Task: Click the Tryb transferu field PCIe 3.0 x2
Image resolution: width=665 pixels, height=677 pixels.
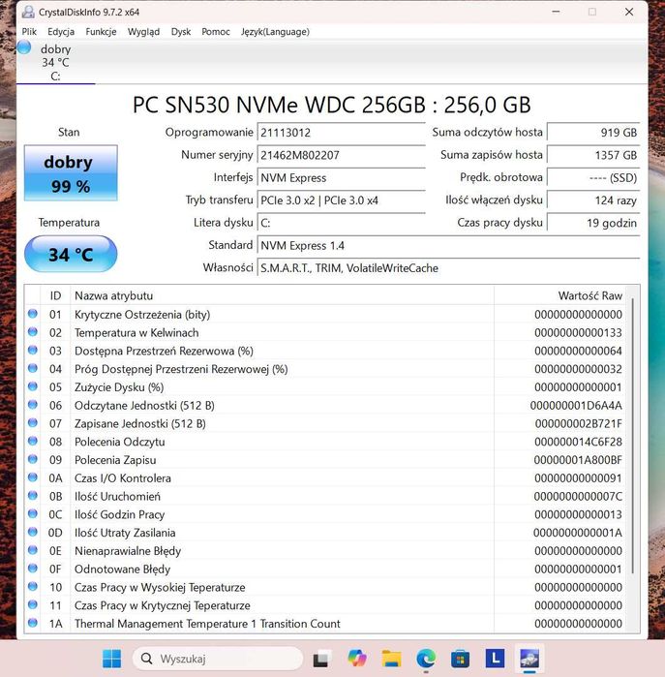Action: tap(341, 200)
